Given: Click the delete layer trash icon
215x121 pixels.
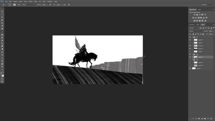Looking at the screenshot, I should click(211, 119).
